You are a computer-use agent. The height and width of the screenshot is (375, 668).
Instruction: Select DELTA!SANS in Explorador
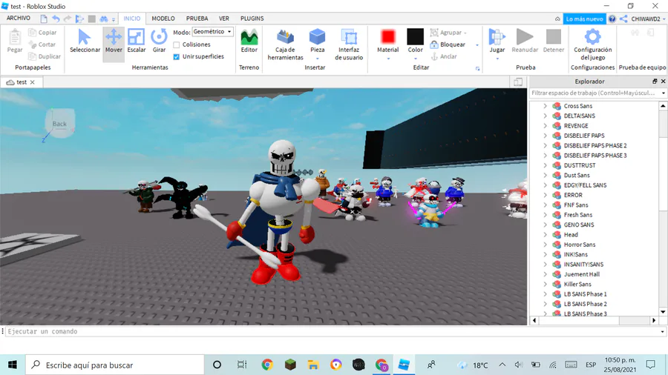[580, 116]
